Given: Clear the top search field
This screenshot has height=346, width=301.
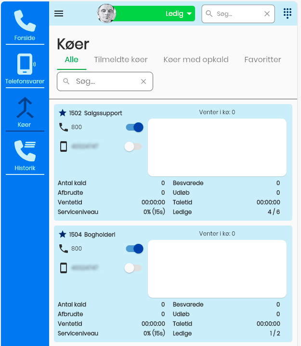Looking at the screenshot, I should point(267,14).
